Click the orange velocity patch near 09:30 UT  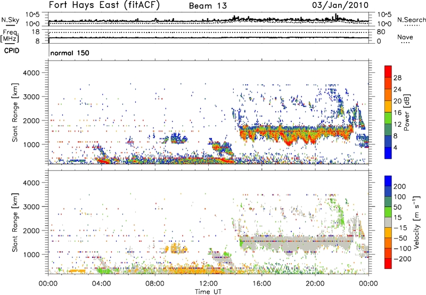(176, 248)
